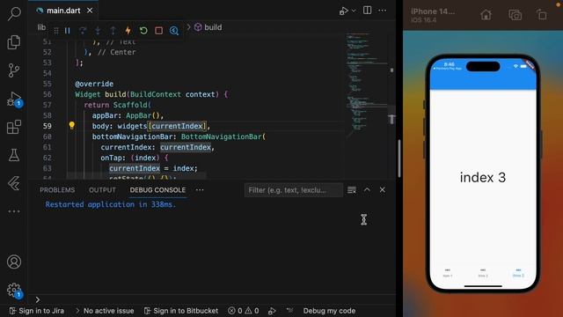Show code actions lightbulb on line 59
This screenshot has height=317, width=563.
click(72, 125)
